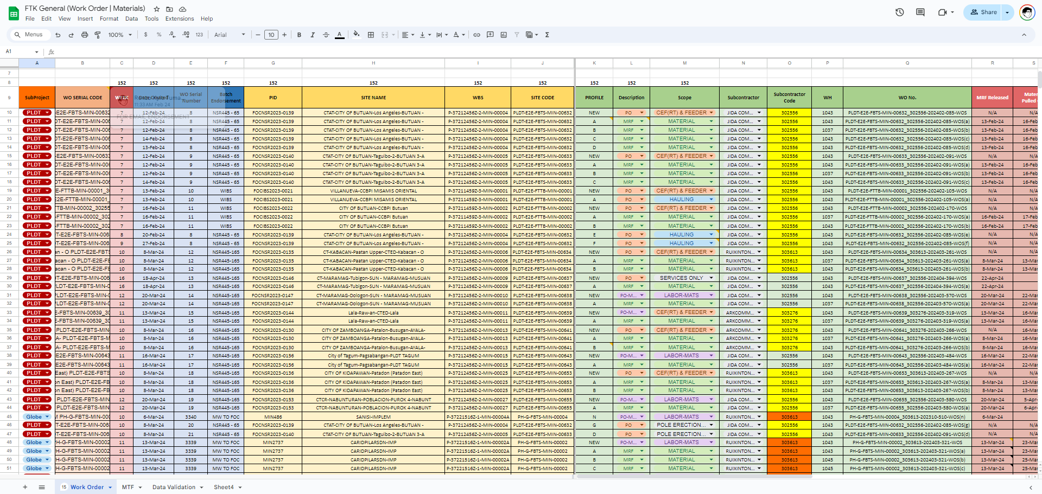Add a comment from toolbar

pyautogui.click(x=490, y=35)
